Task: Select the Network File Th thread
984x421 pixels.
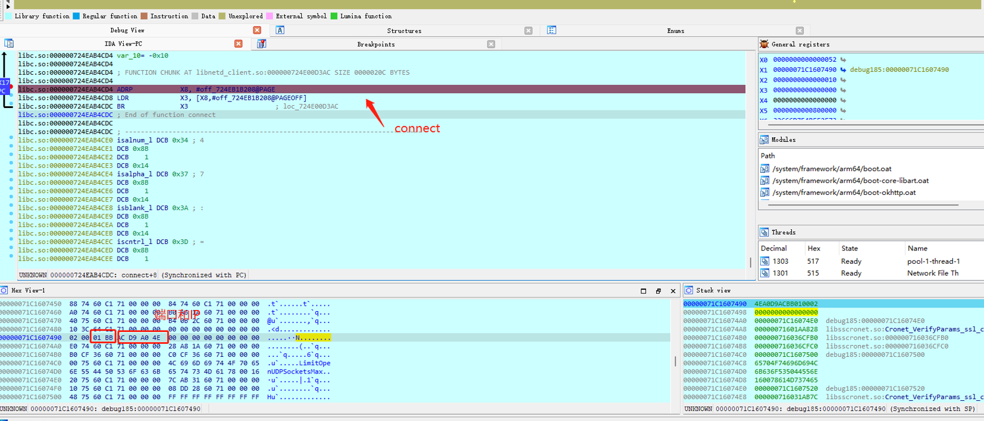Action: point(932,273)
